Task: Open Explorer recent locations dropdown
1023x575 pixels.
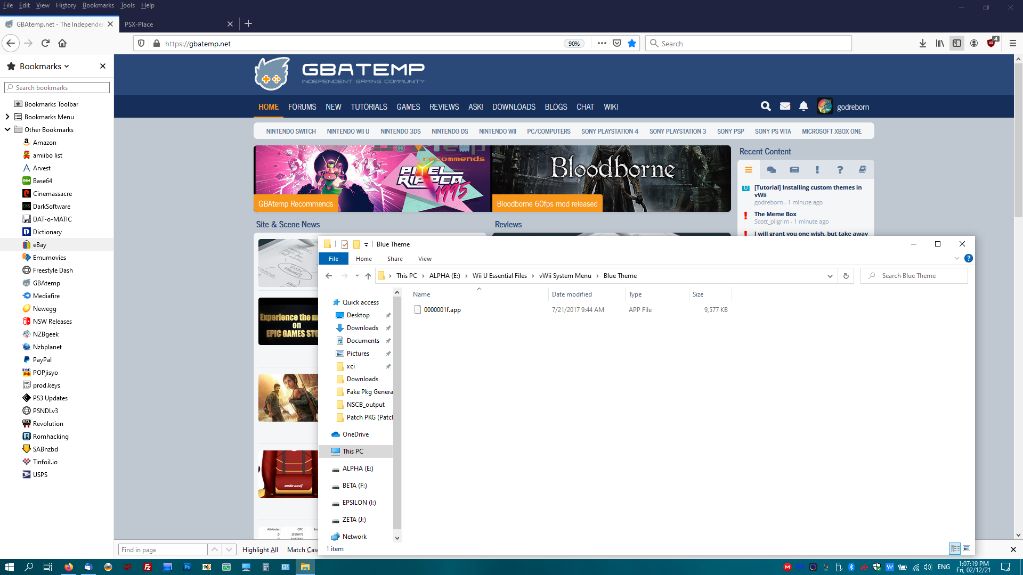Action: (357, 276)
